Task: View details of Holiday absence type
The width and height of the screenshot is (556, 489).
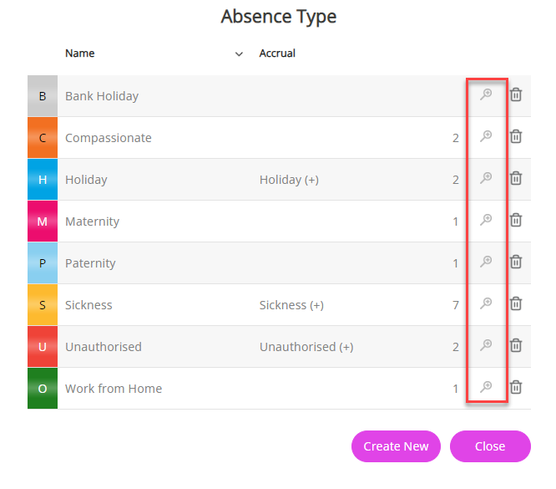Action: pyautogui.click(x=486, y=179)
